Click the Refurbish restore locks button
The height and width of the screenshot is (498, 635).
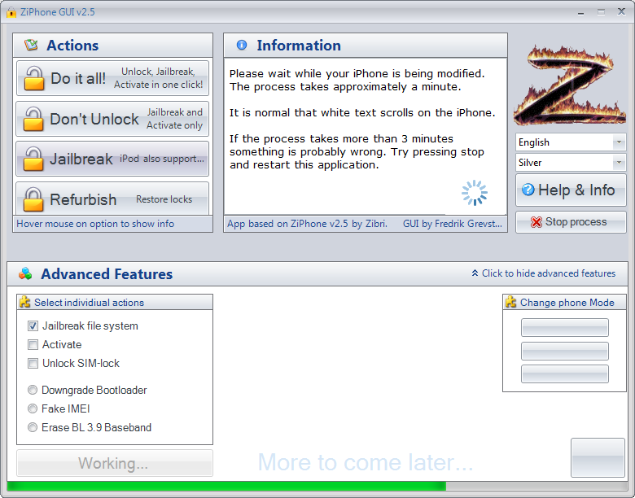coord(112,199)
